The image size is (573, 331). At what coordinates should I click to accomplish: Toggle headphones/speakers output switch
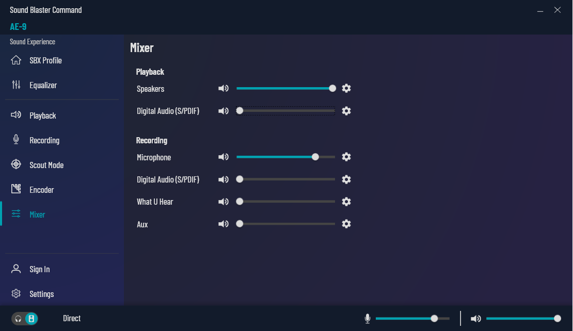25,319
